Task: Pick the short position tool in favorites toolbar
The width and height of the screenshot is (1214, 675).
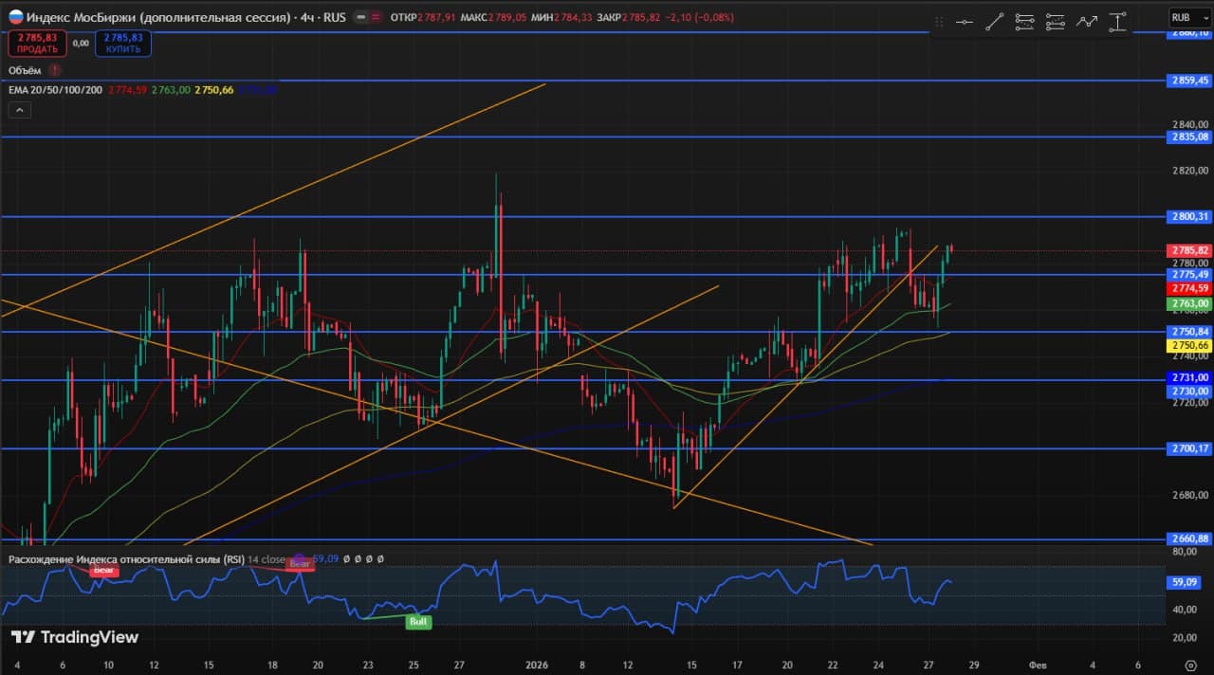Action: click(1056, 22)
